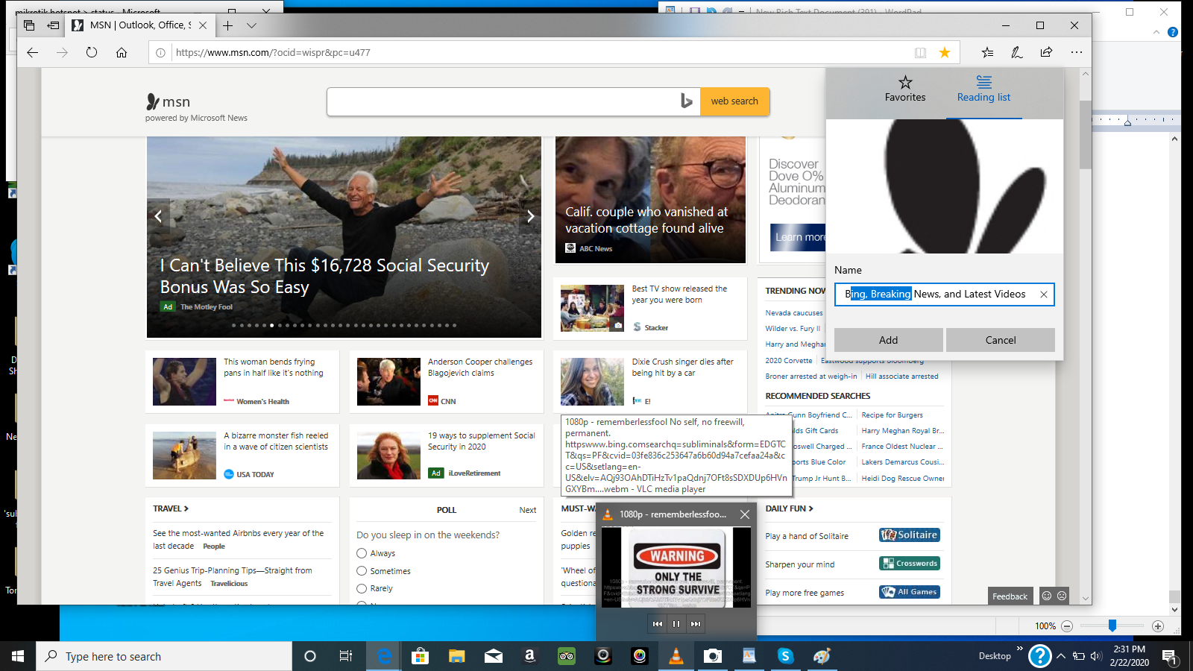The image size is (1193, 671).
Task: Show next headline slide arrow
Action: click(x=530, y=216)
